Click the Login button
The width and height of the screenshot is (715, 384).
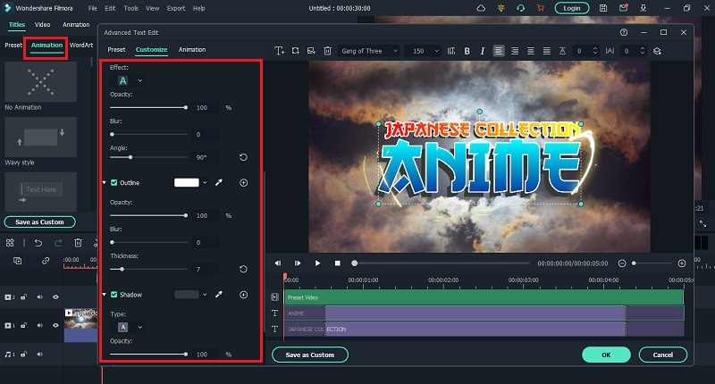coord(572,8)
